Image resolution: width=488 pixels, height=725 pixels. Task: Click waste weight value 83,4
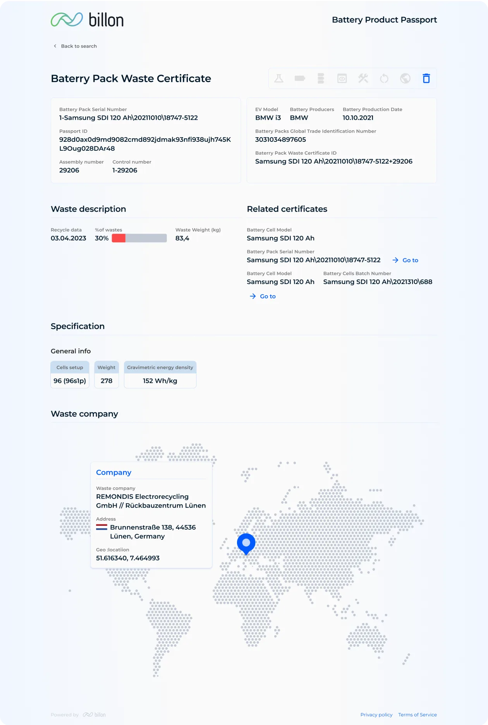click(182, 238)
